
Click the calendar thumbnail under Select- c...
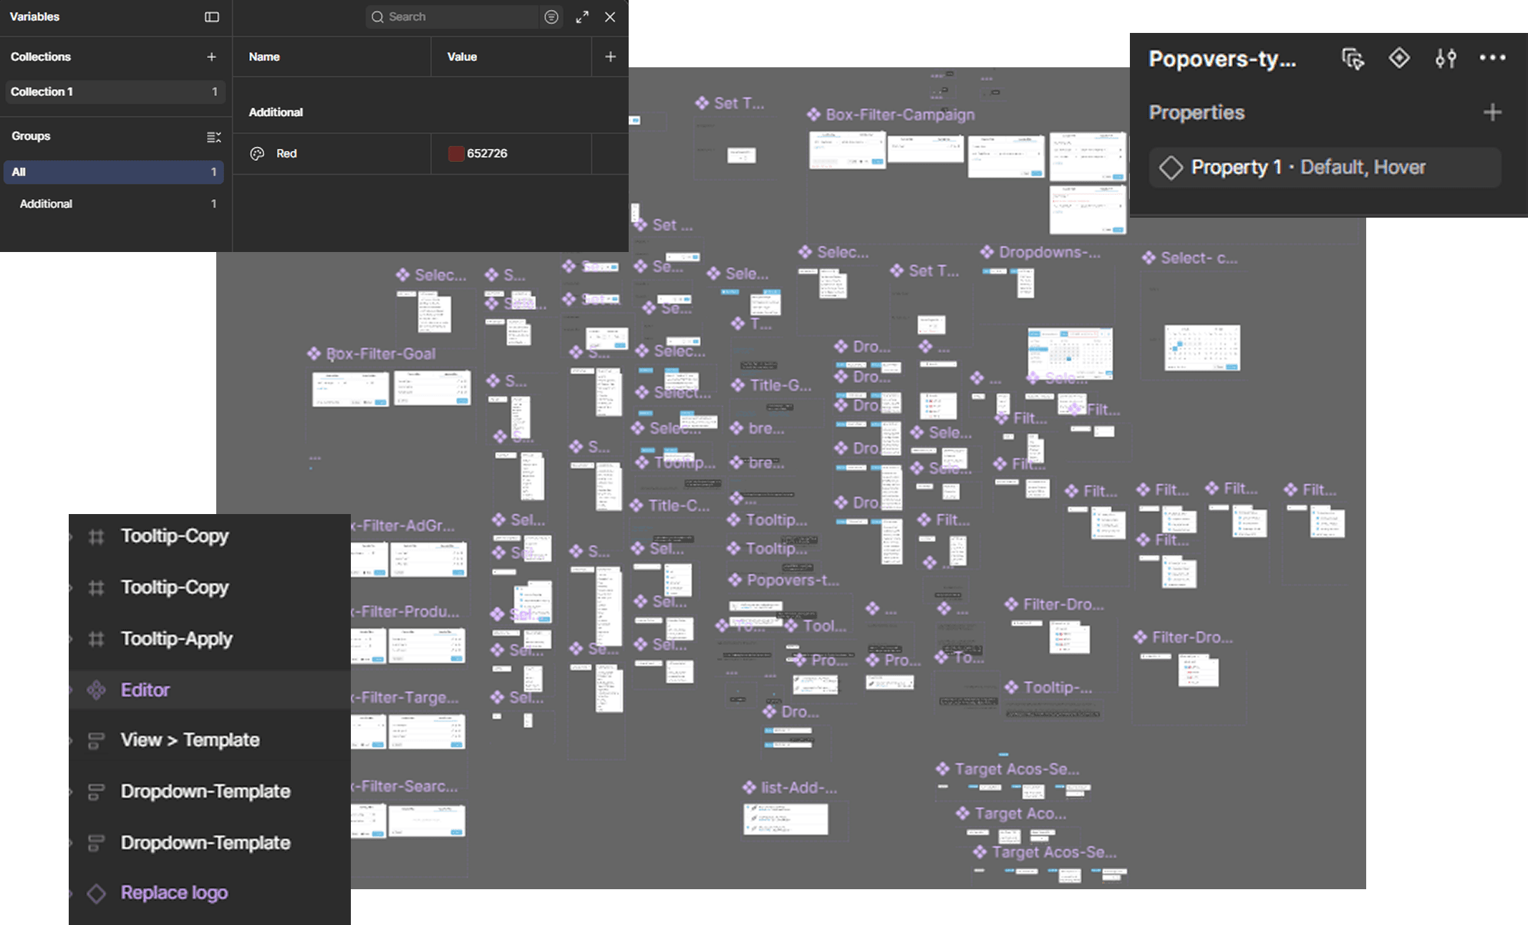pyautogui.click(x=1202, y=348)
